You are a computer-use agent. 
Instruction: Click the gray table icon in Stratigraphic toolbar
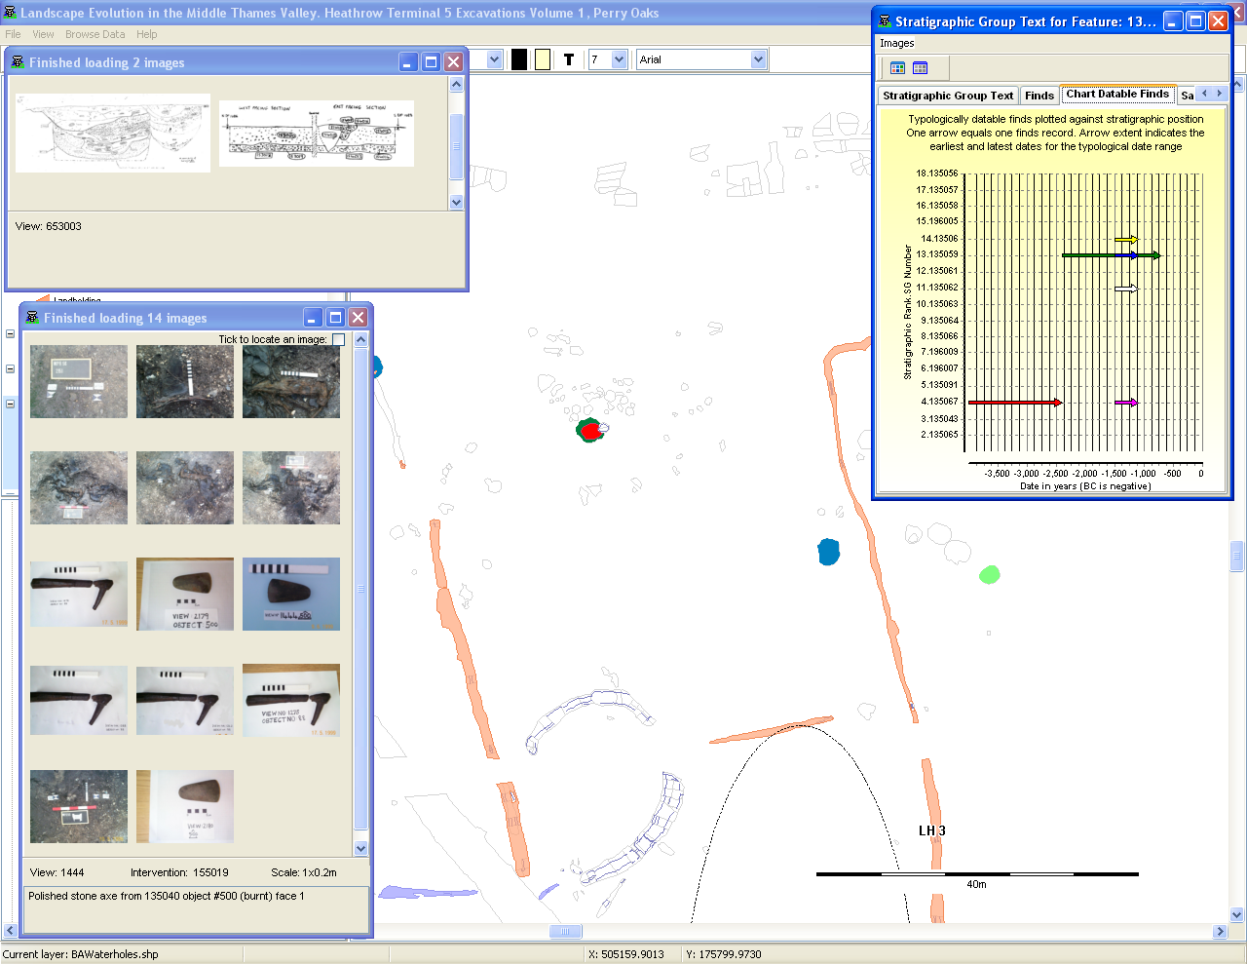coord(920,68)
